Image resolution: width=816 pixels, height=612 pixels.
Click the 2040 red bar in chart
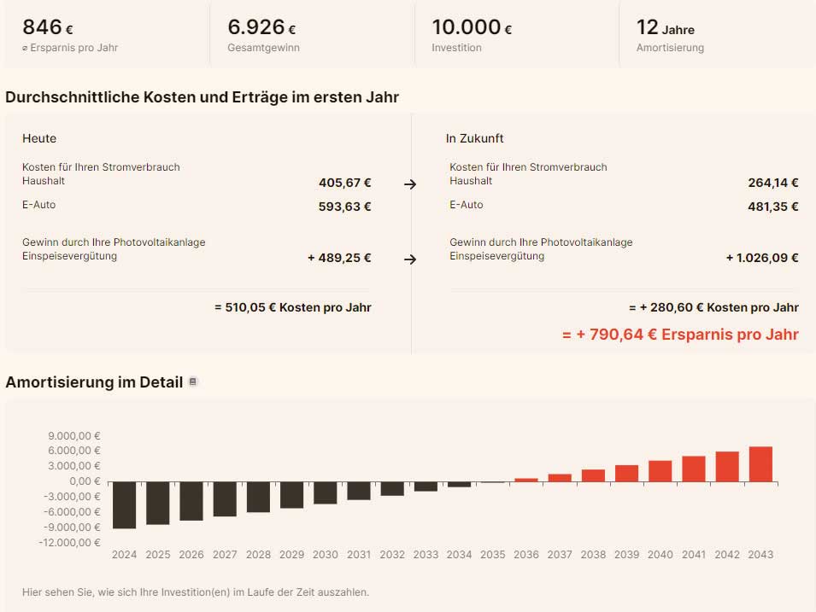660,471
